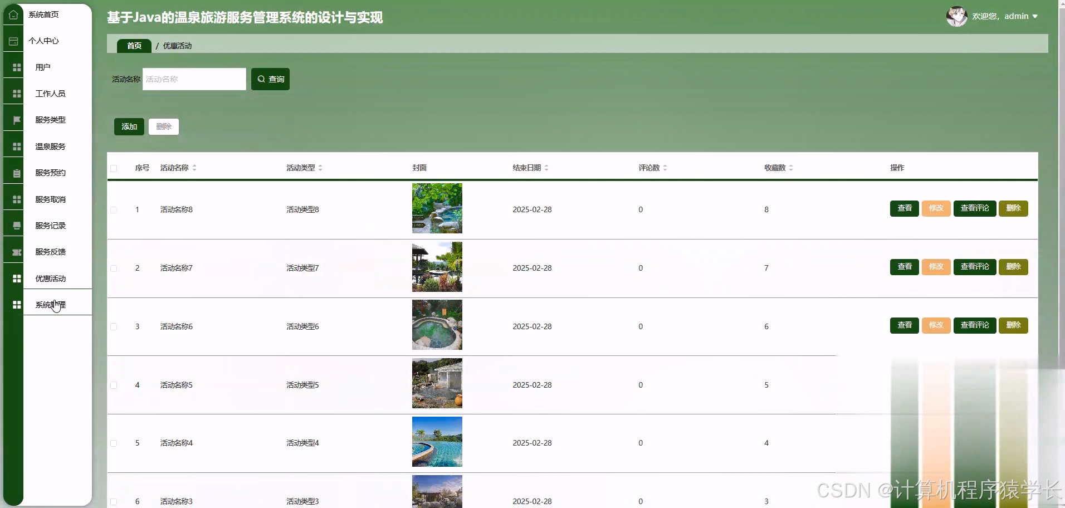This screenshot has height=508, width=1065.
Task: Sort by 收藏数 column arrows
Action: tap(791, 168)
